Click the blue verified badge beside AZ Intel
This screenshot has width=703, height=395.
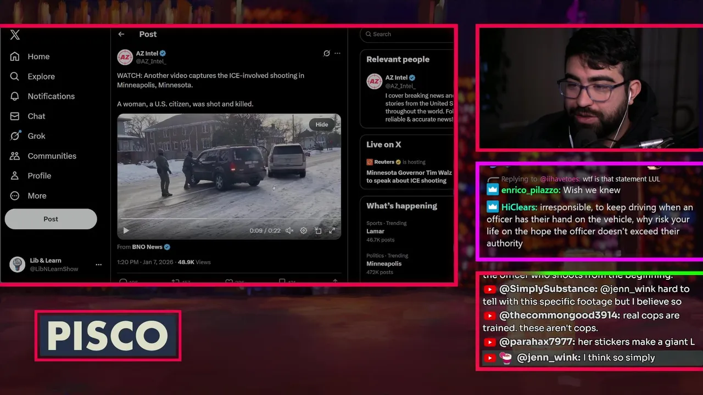coord(163,53)
